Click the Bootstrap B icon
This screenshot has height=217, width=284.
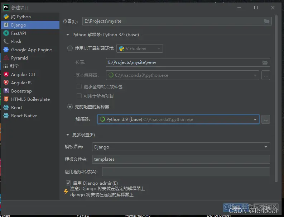pos(6,91)
